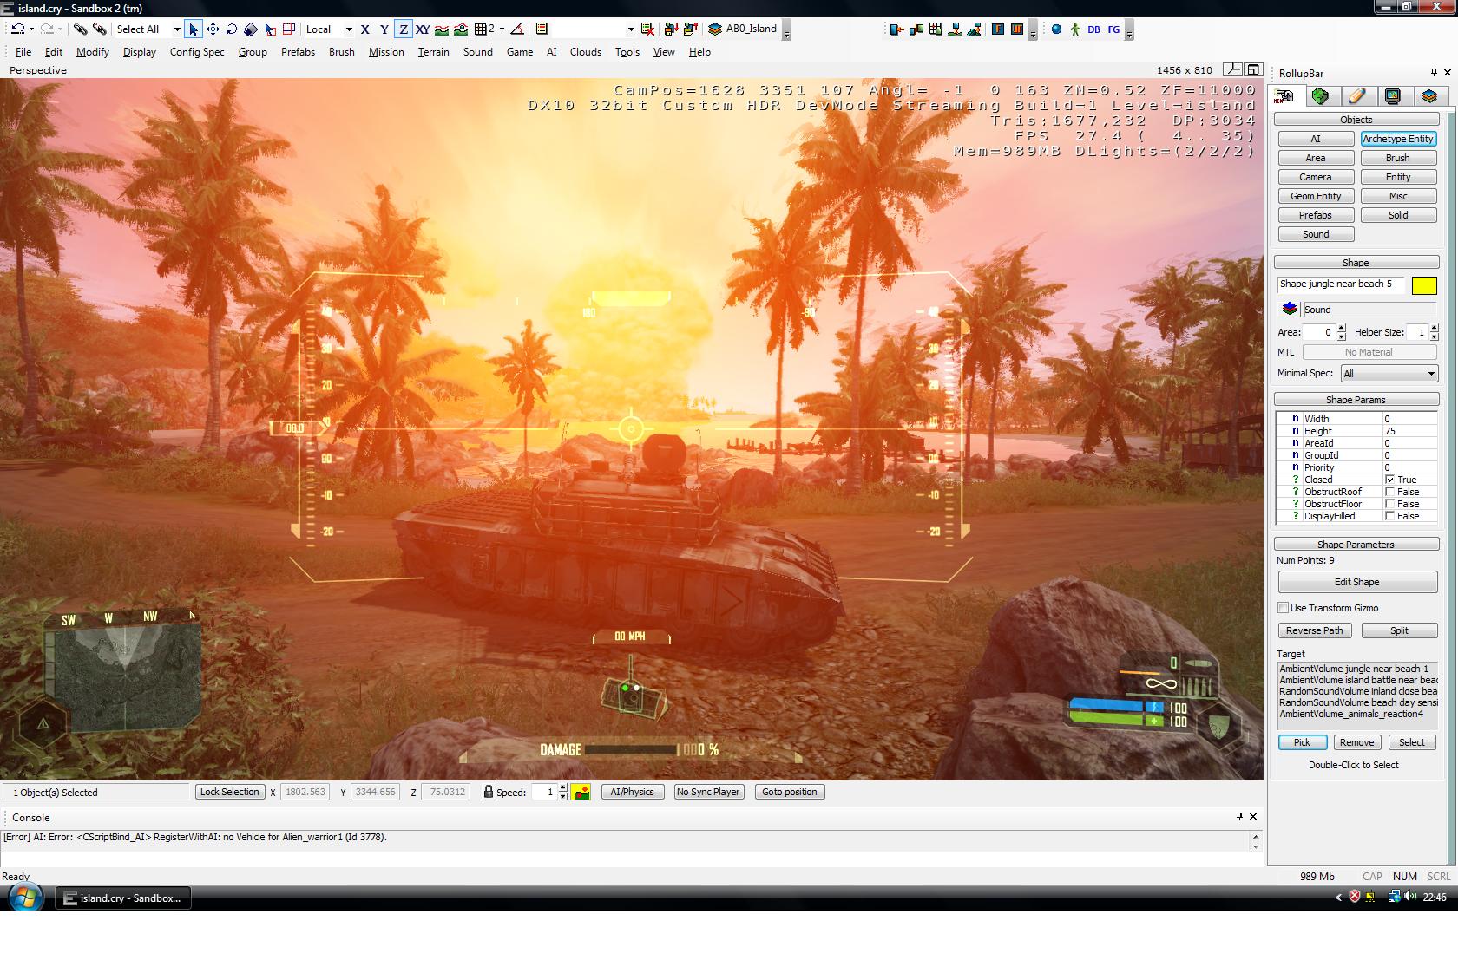The width and height of the screenshot is (1458, 960).
Task: Click the layer icon beside the Sound field
Action: click(1289, 310)
